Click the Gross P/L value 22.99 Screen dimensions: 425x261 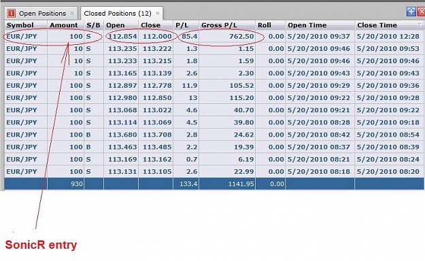[243, 172]
